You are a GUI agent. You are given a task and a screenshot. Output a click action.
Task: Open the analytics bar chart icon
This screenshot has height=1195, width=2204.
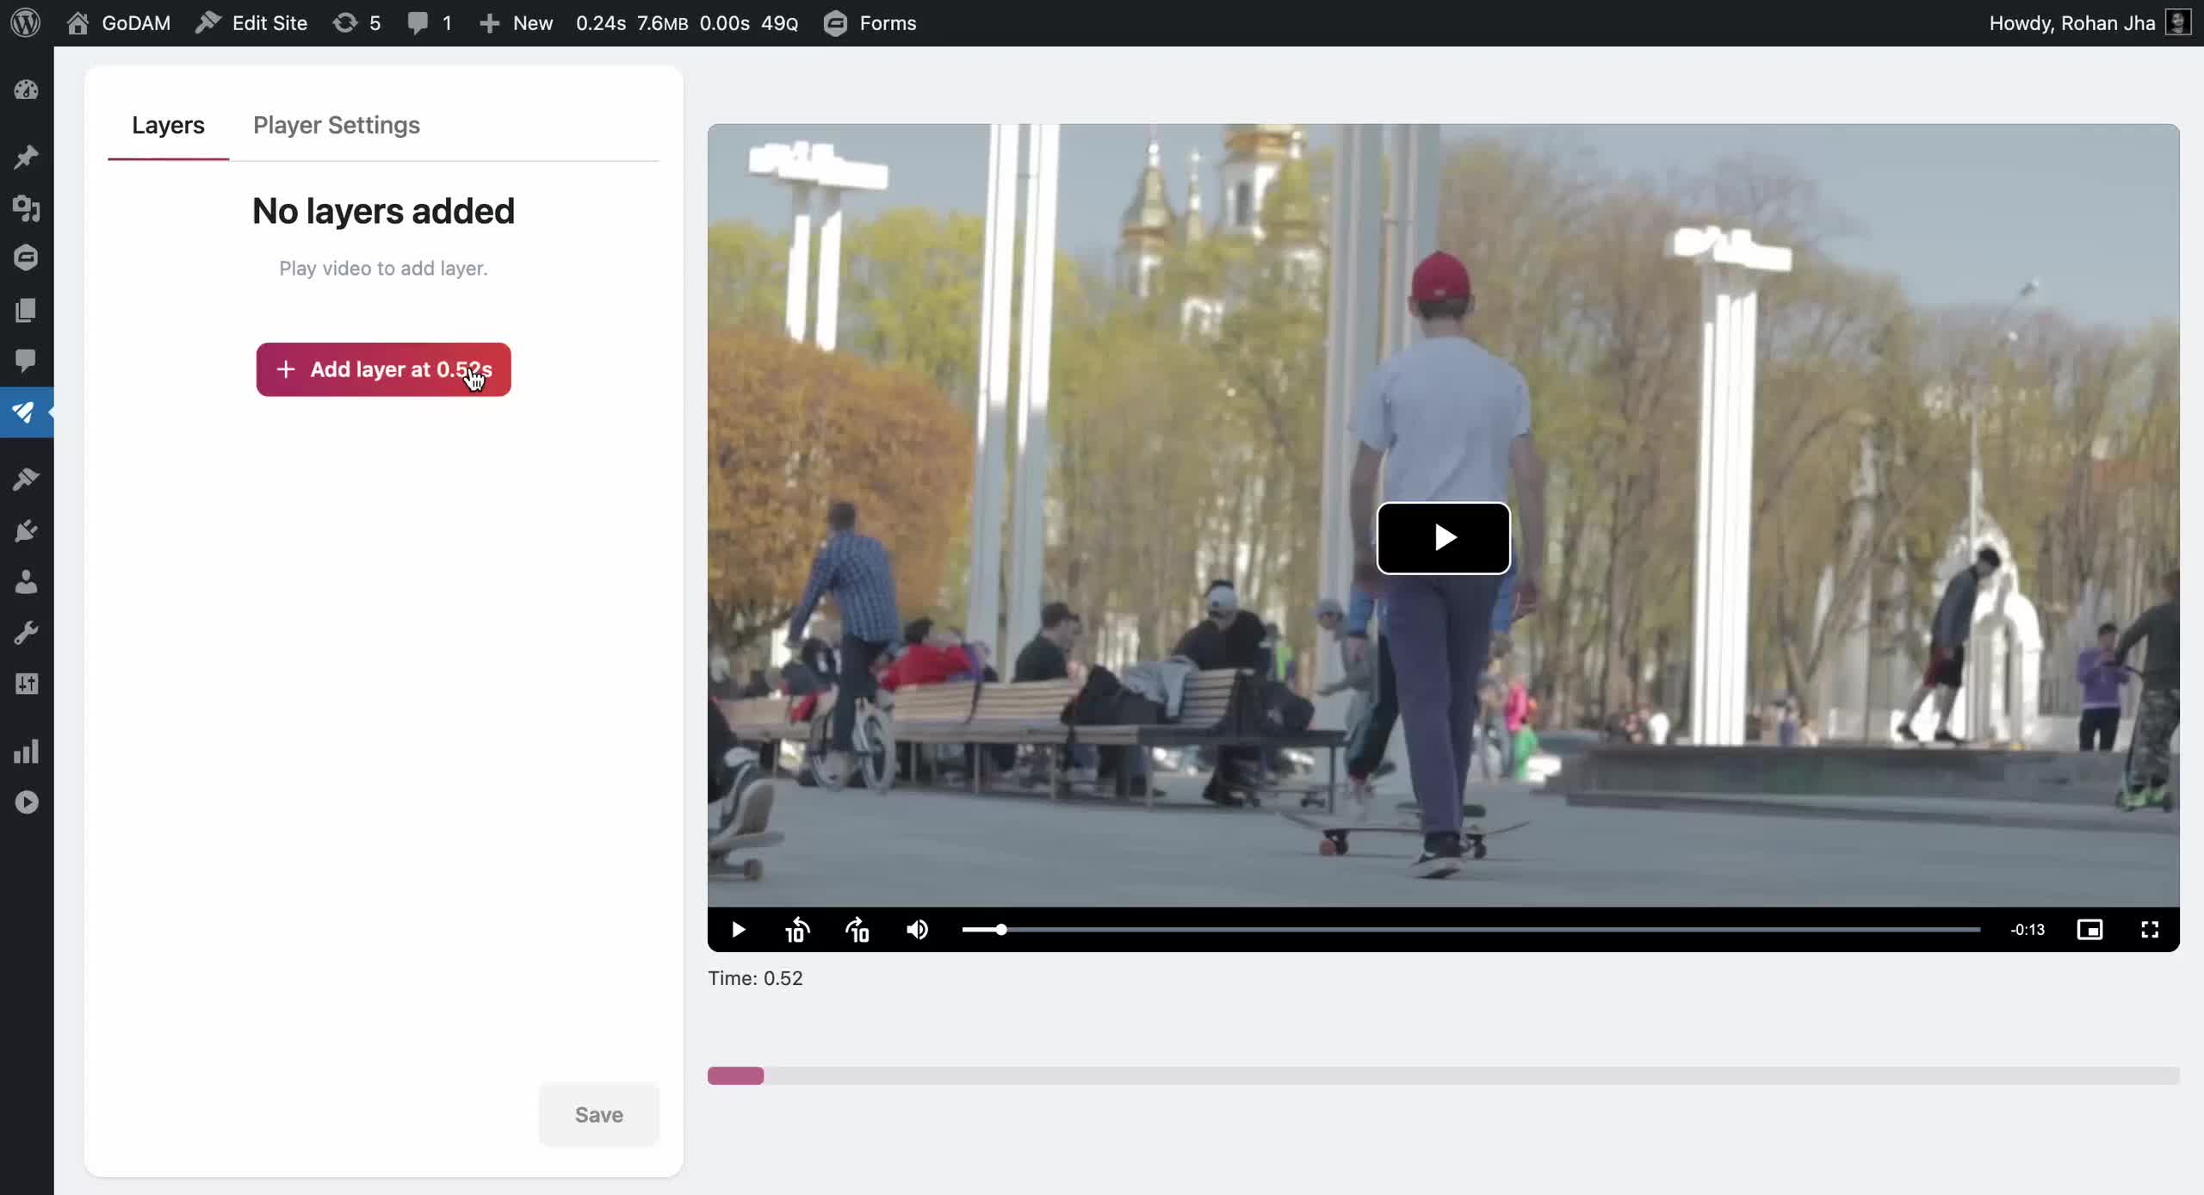tap(27, 752)
